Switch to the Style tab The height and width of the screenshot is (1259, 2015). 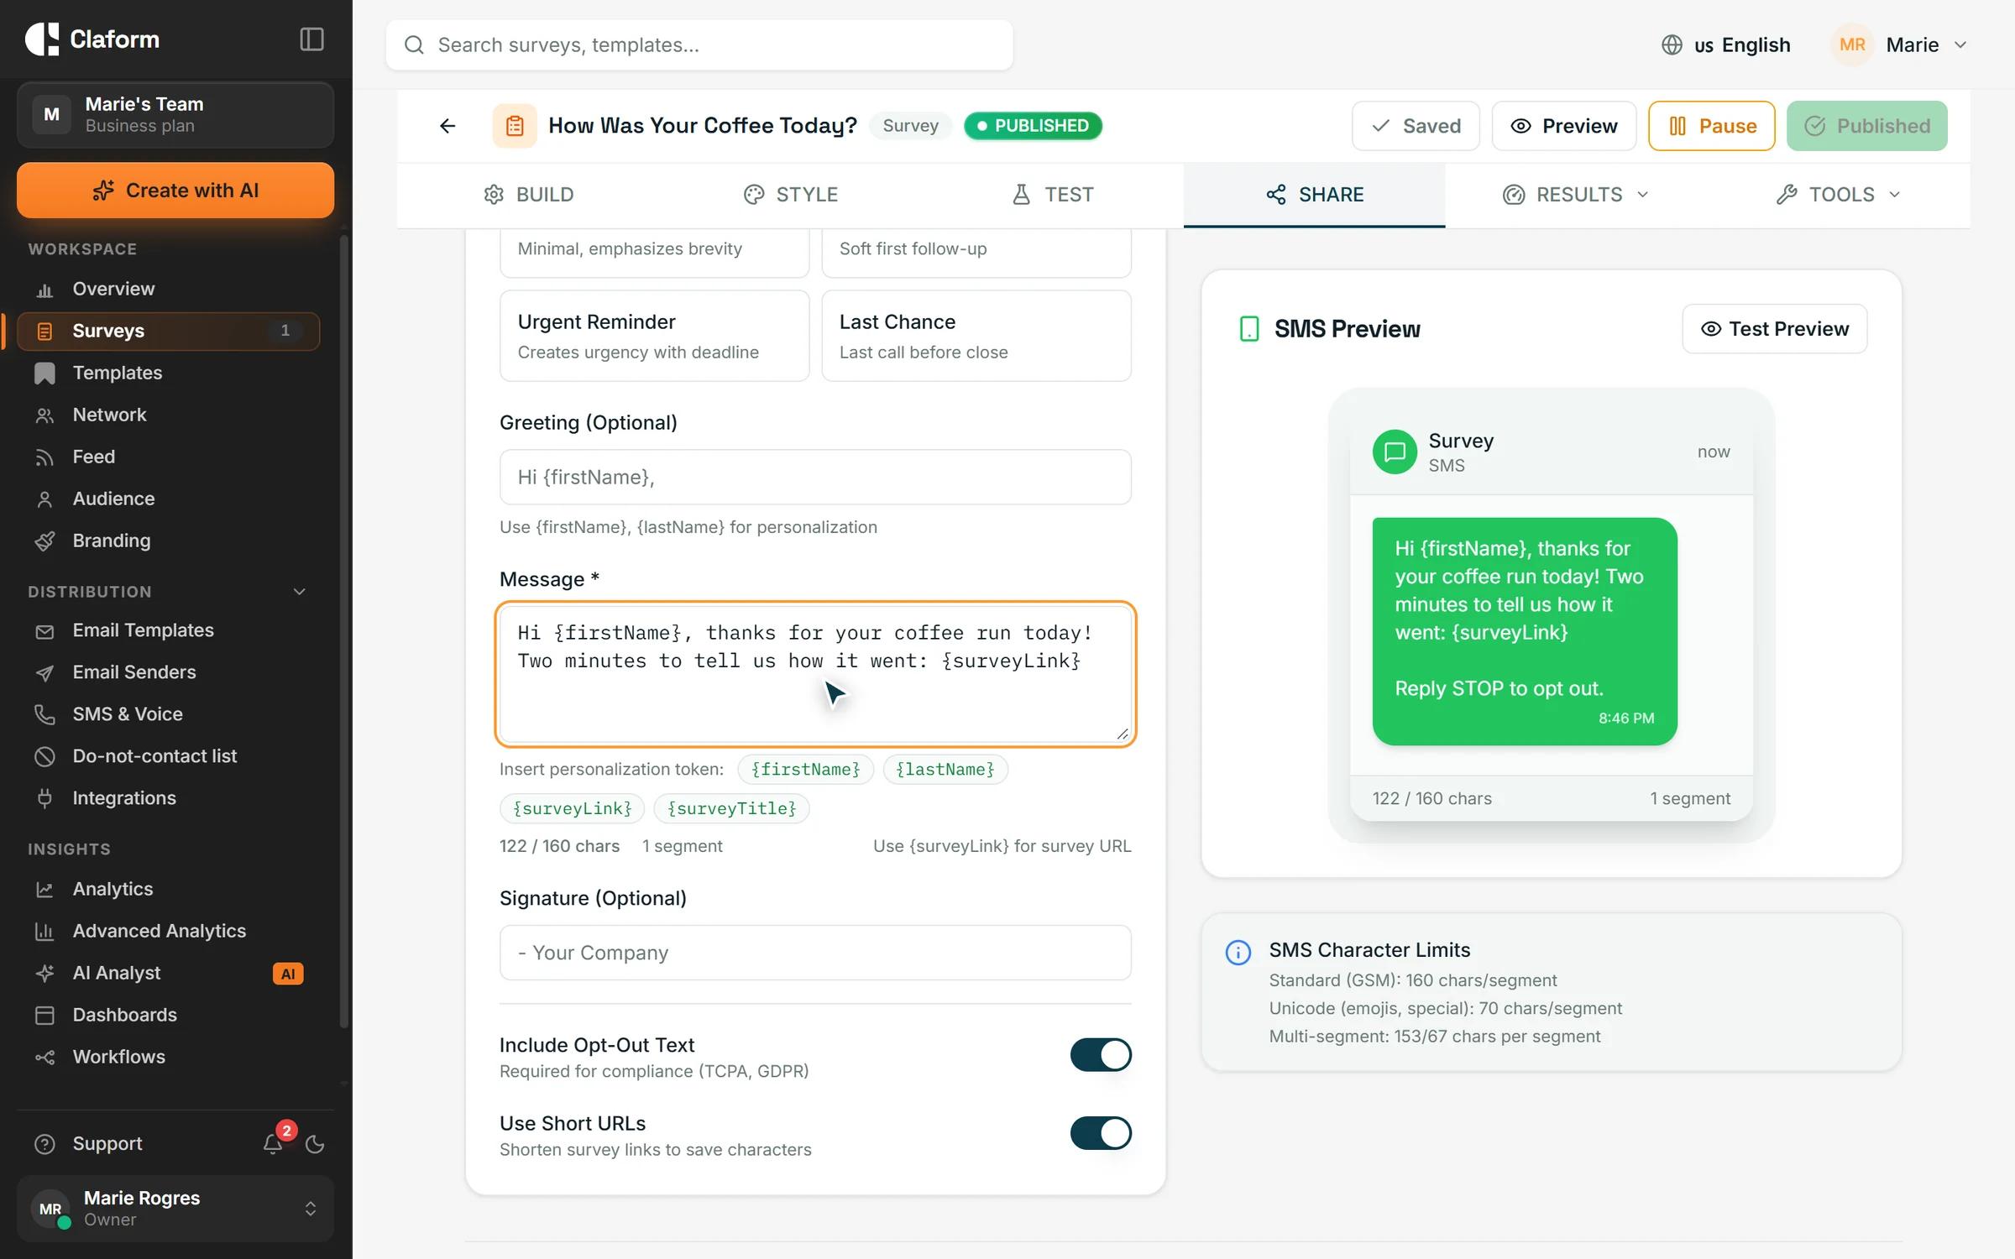pos(791,195)
